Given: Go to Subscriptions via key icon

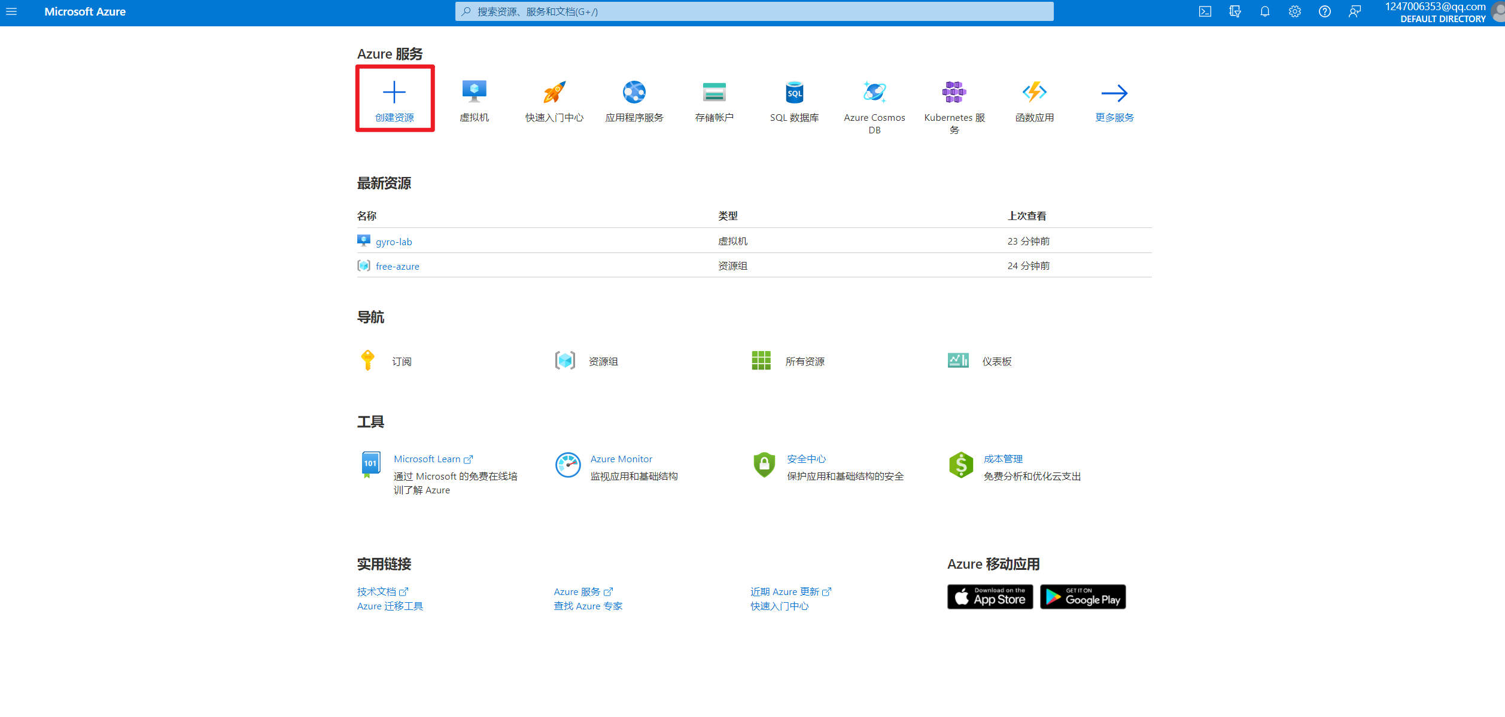Looking at the screenshot, I should coord(368,361).
